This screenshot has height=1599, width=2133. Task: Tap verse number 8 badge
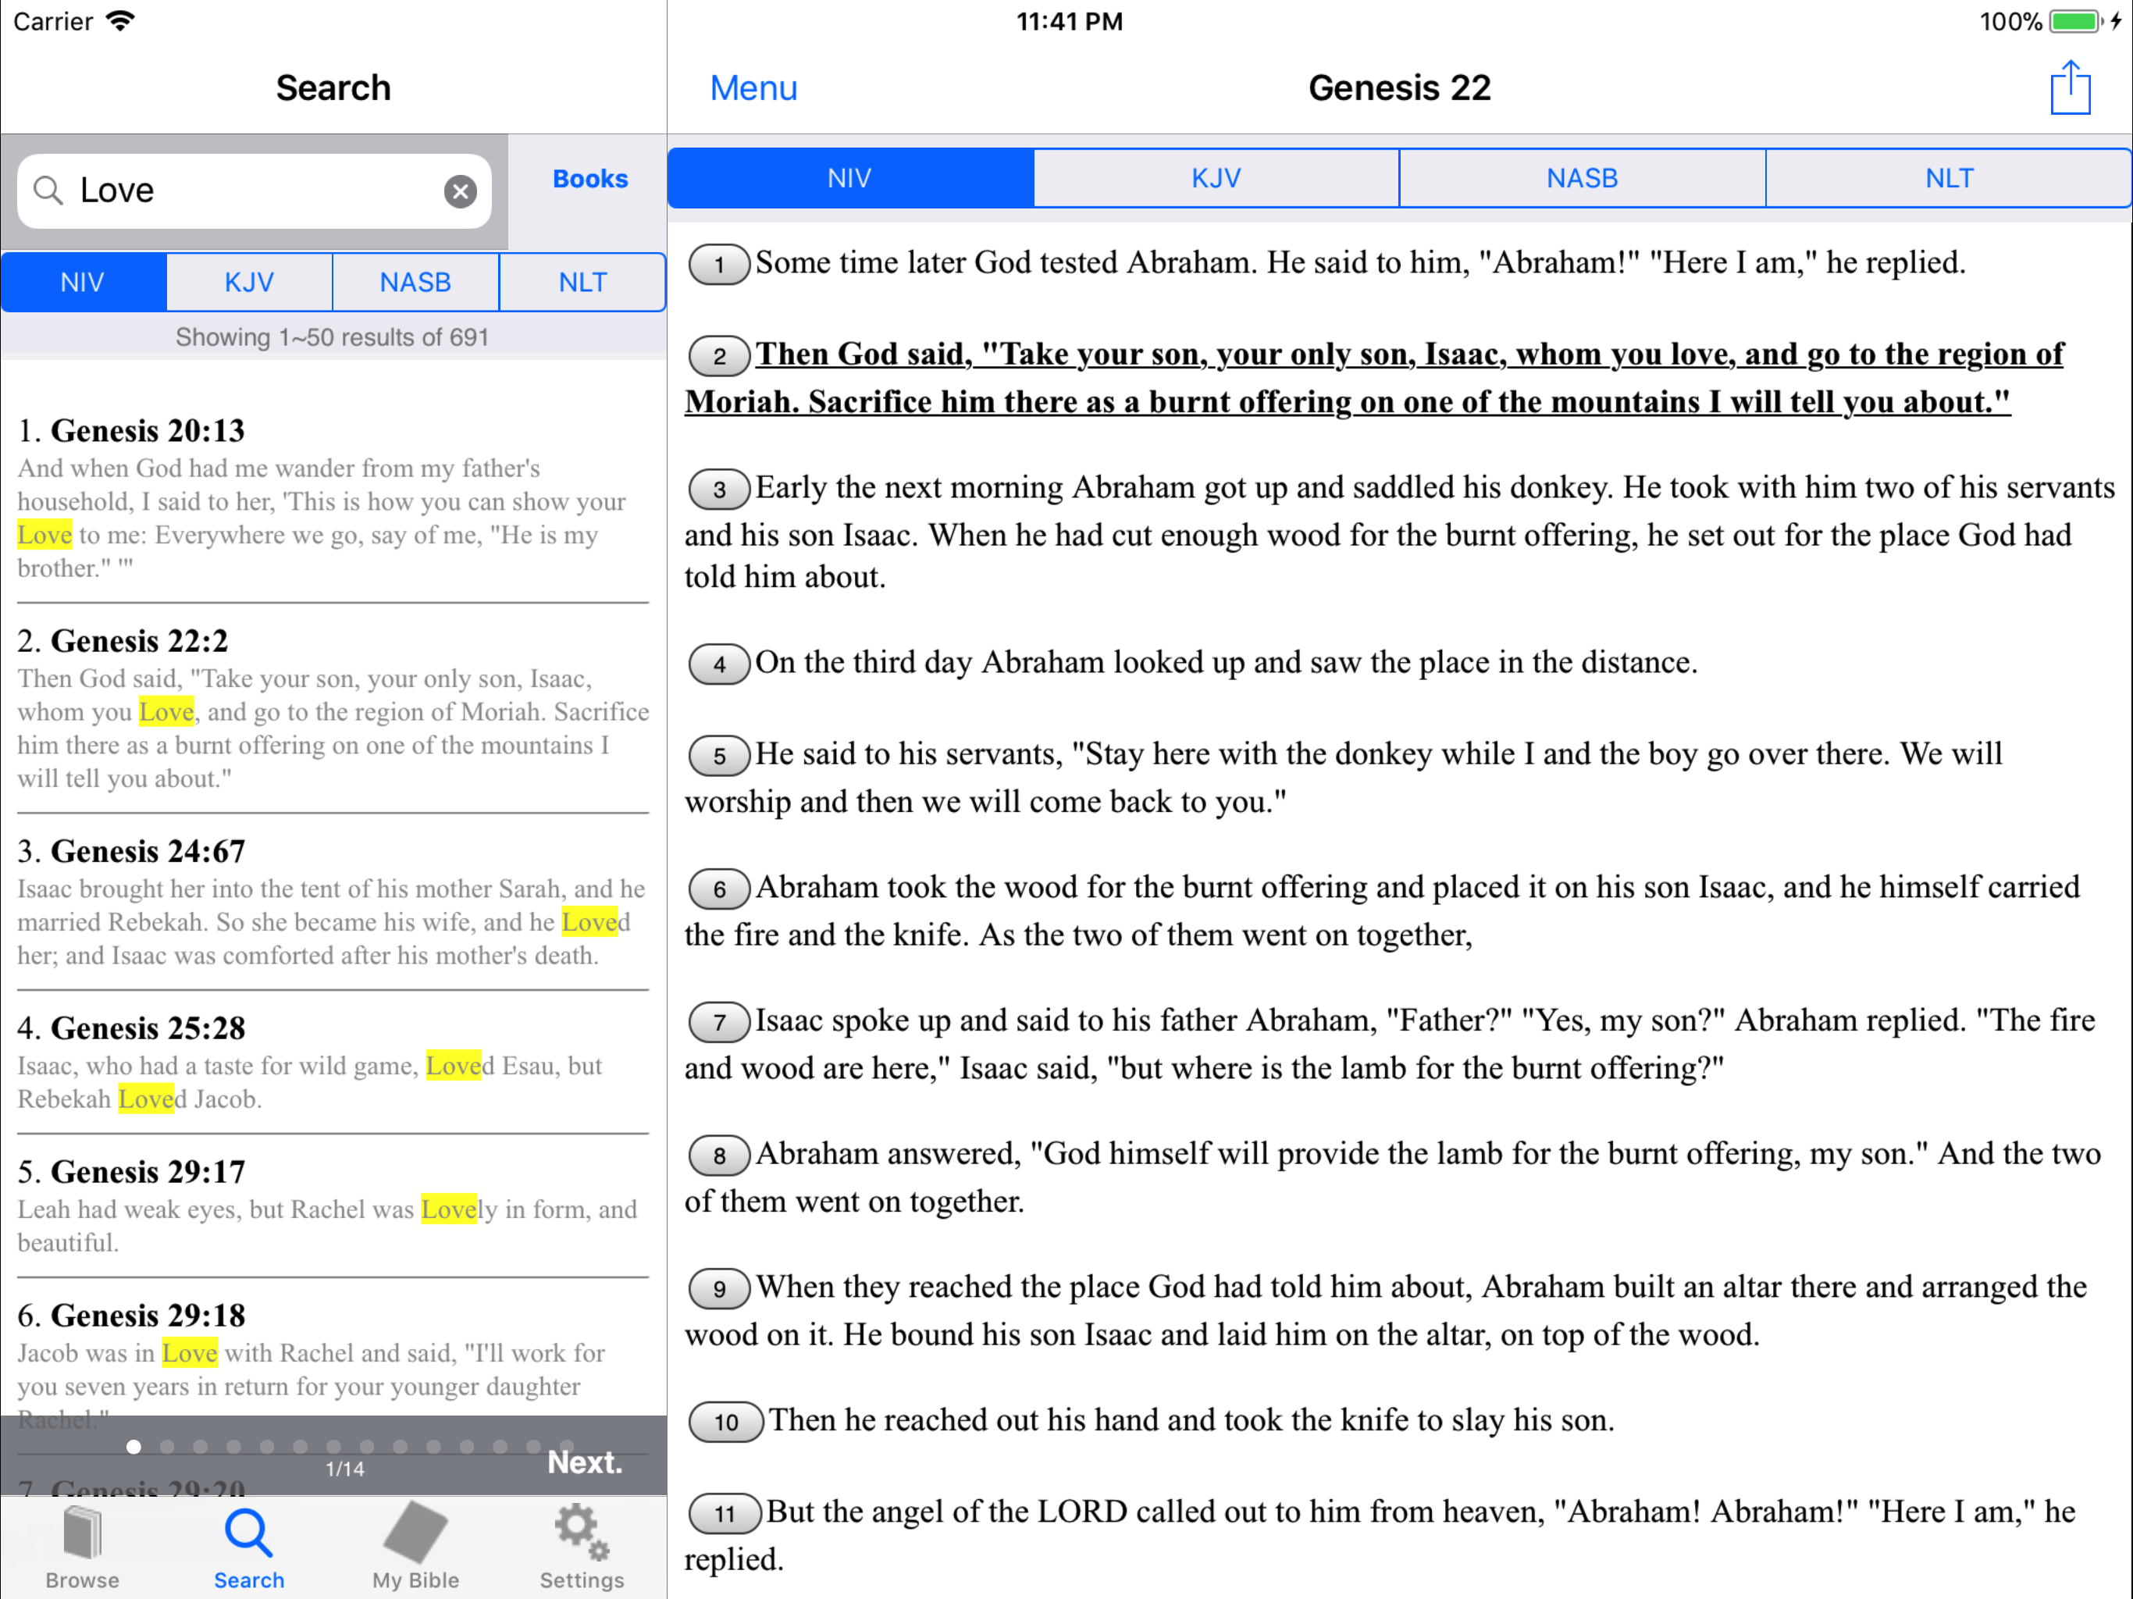tap(718, 1156)
